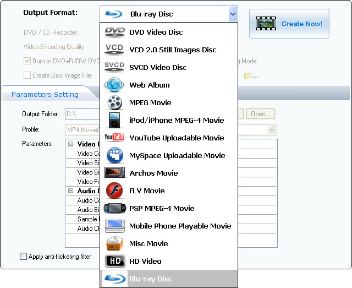
Task: Click the filmstrip icon on Create Now button
Action: [x=266, y=23]
